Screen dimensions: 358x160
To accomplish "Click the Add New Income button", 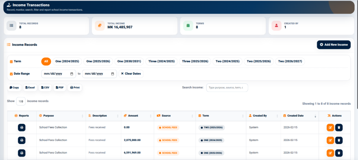I will [x=334, y=45].
